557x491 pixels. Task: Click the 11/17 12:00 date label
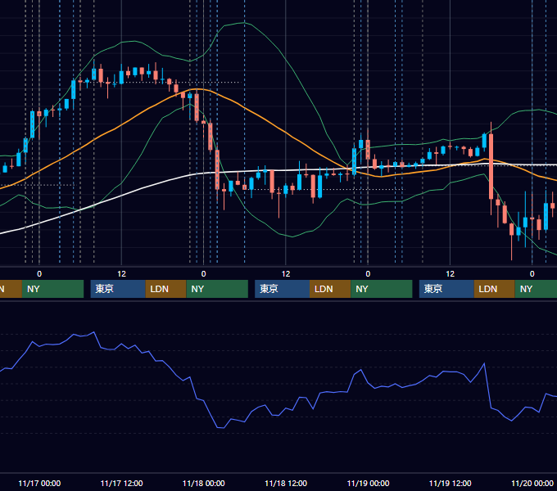(x=121, y=483)
